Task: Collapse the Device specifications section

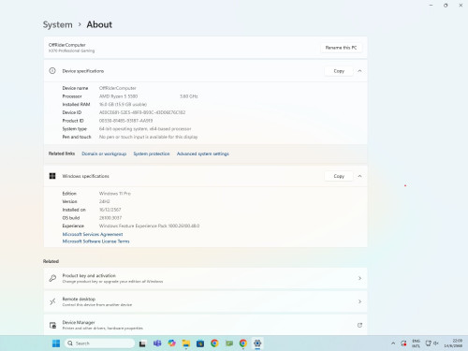Action: 359,71
